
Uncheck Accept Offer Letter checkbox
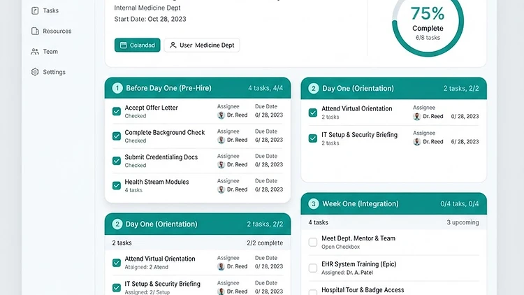pyautogui.click(x=116, y=111)
